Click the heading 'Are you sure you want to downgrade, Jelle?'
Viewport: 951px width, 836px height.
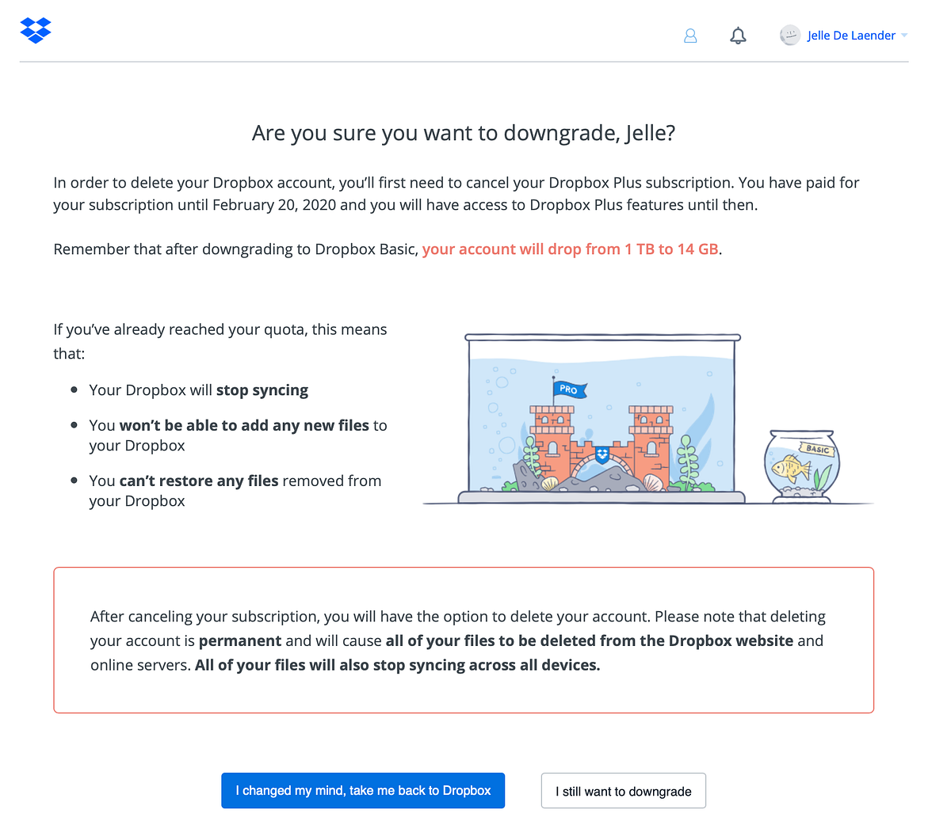click(x=464, y=132)
